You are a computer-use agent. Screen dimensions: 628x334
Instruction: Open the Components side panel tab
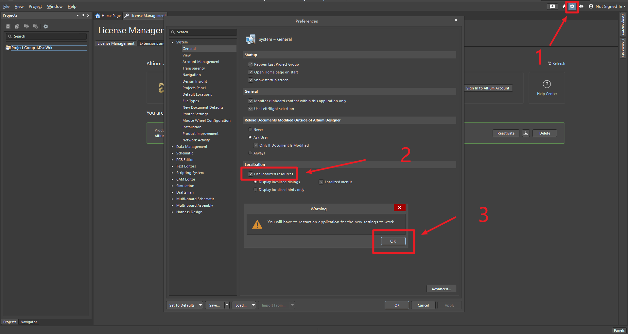pos(623,24)
